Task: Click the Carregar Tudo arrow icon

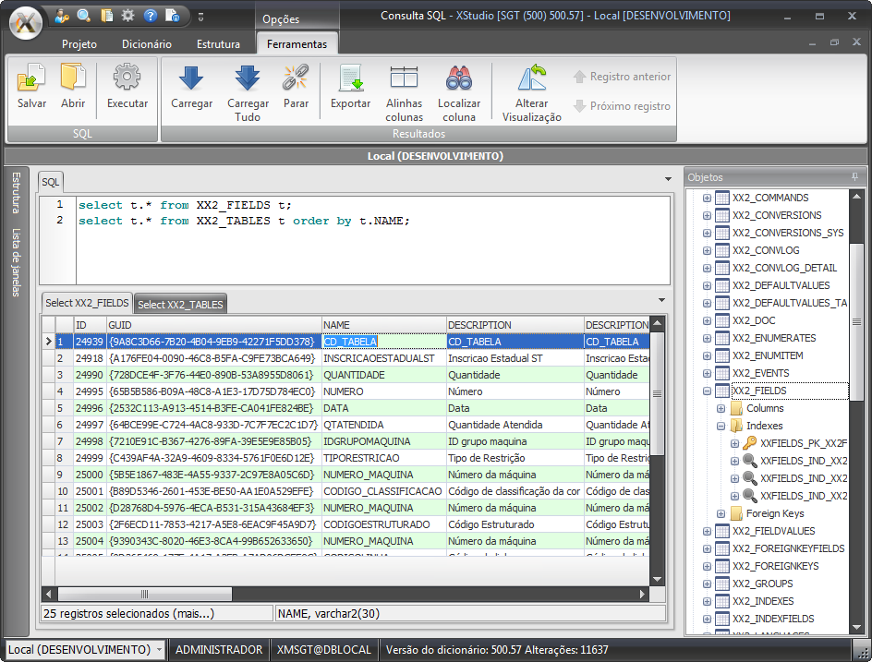Action: tap(248, 79)
